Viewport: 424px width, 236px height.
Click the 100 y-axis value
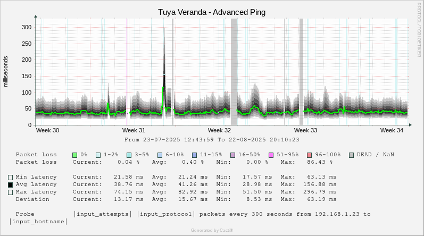(27, 92)
